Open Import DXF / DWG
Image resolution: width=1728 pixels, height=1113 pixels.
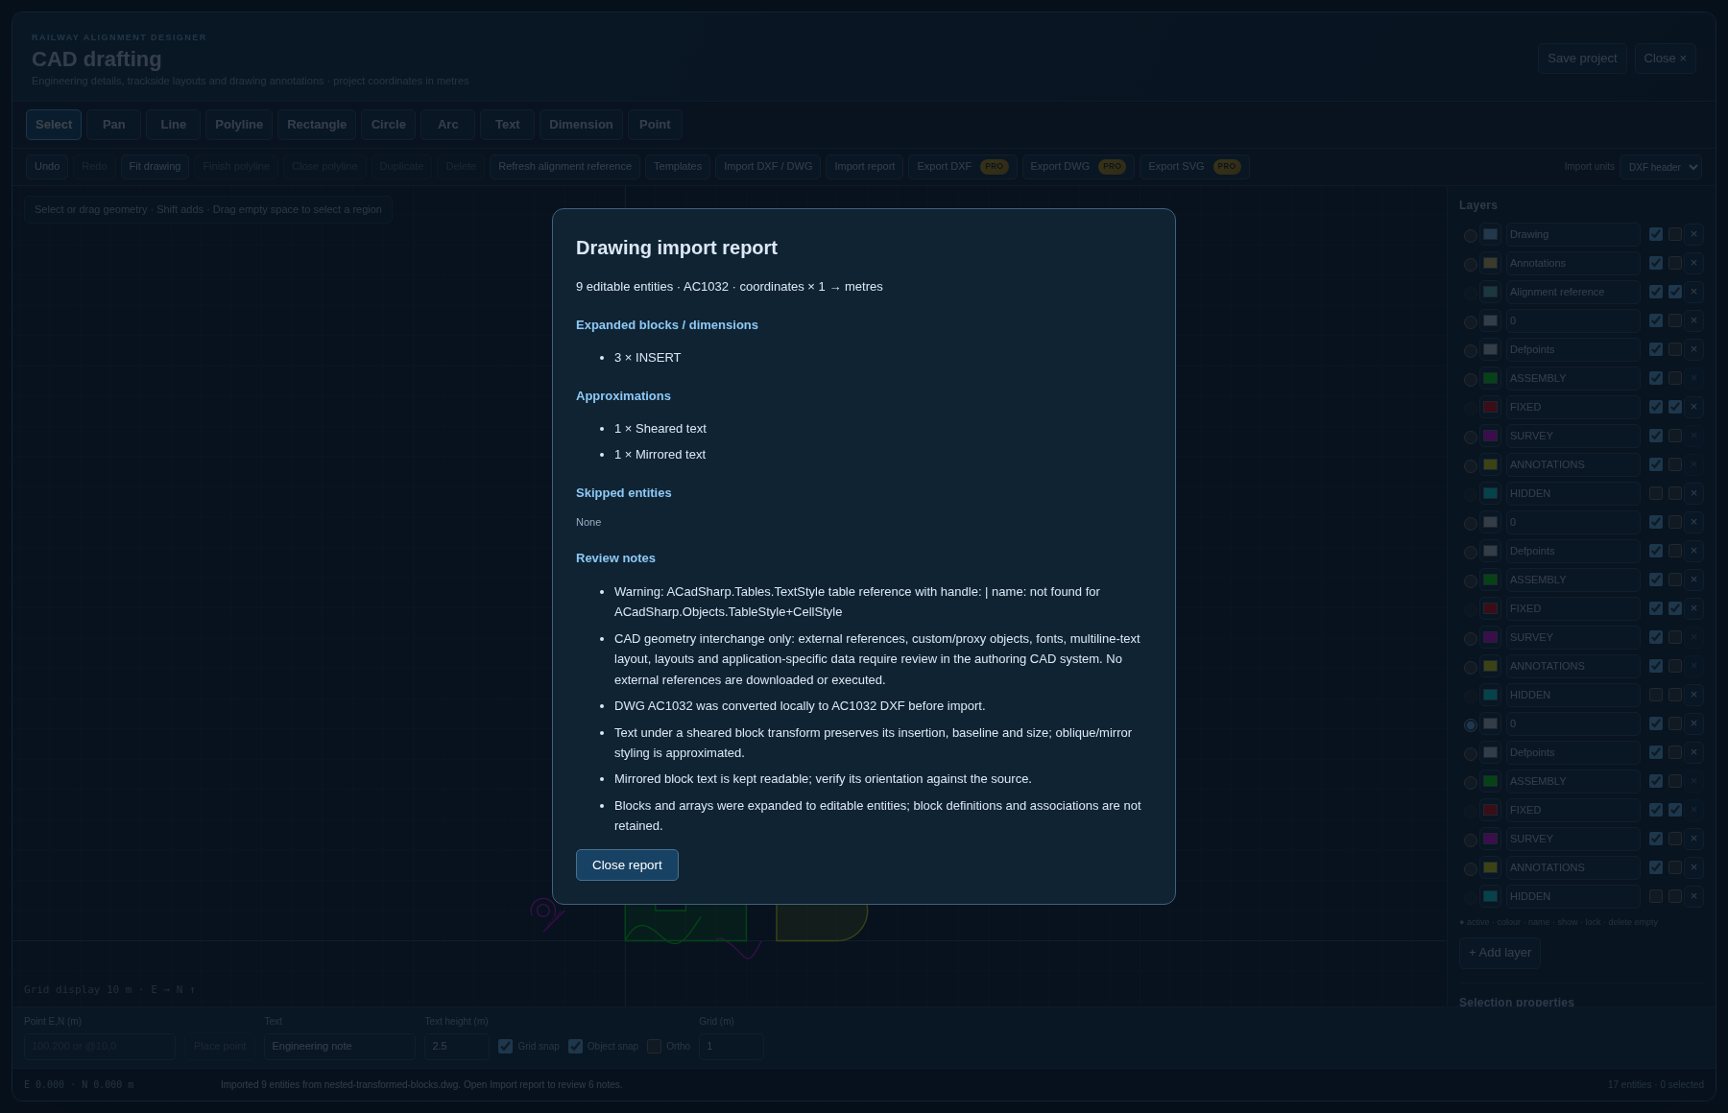pyautogui.click(x=768, y=167)
